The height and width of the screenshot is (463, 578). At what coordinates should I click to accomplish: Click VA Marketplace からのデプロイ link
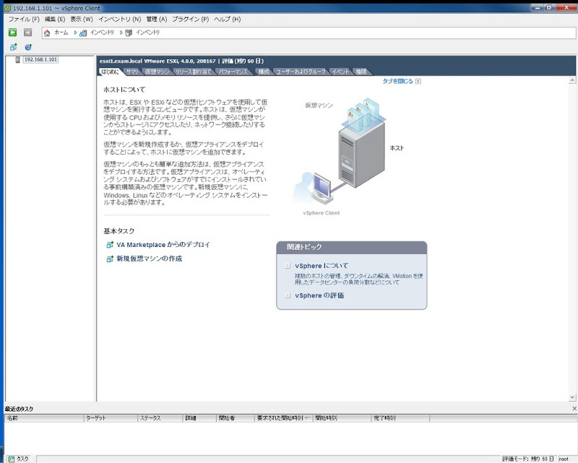click(163, 245)
